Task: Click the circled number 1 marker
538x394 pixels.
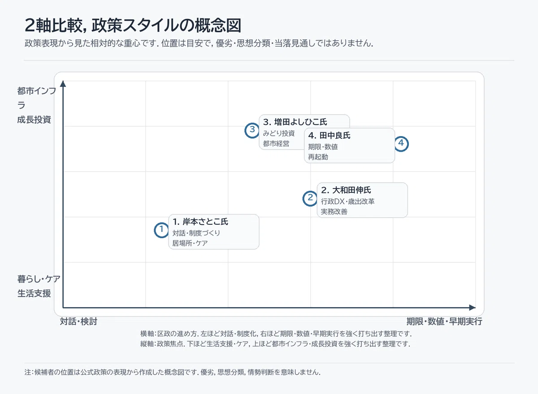Action: tap(161, 230)
